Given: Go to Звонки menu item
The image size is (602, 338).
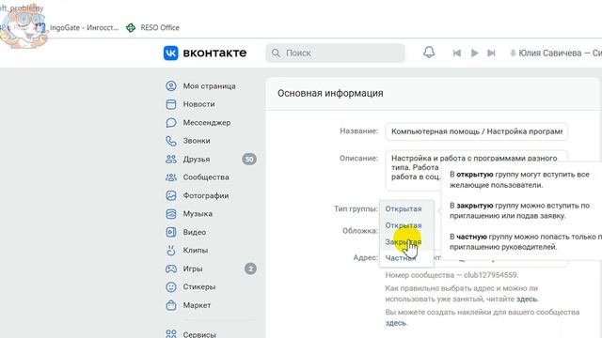Looking at the screenshot, I should coord(197,141).
